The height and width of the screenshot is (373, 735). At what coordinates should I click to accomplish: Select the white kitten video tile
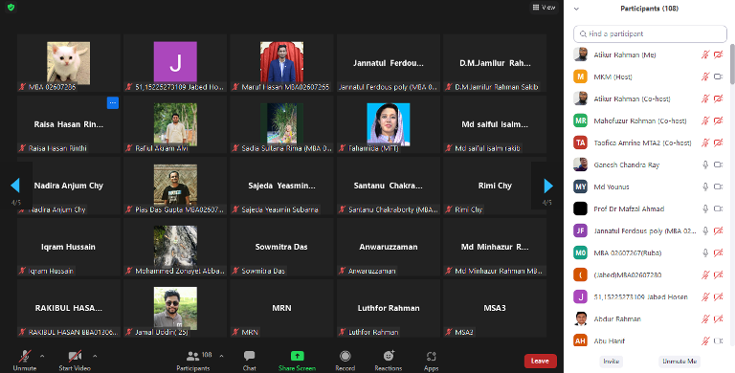(69, 63)
